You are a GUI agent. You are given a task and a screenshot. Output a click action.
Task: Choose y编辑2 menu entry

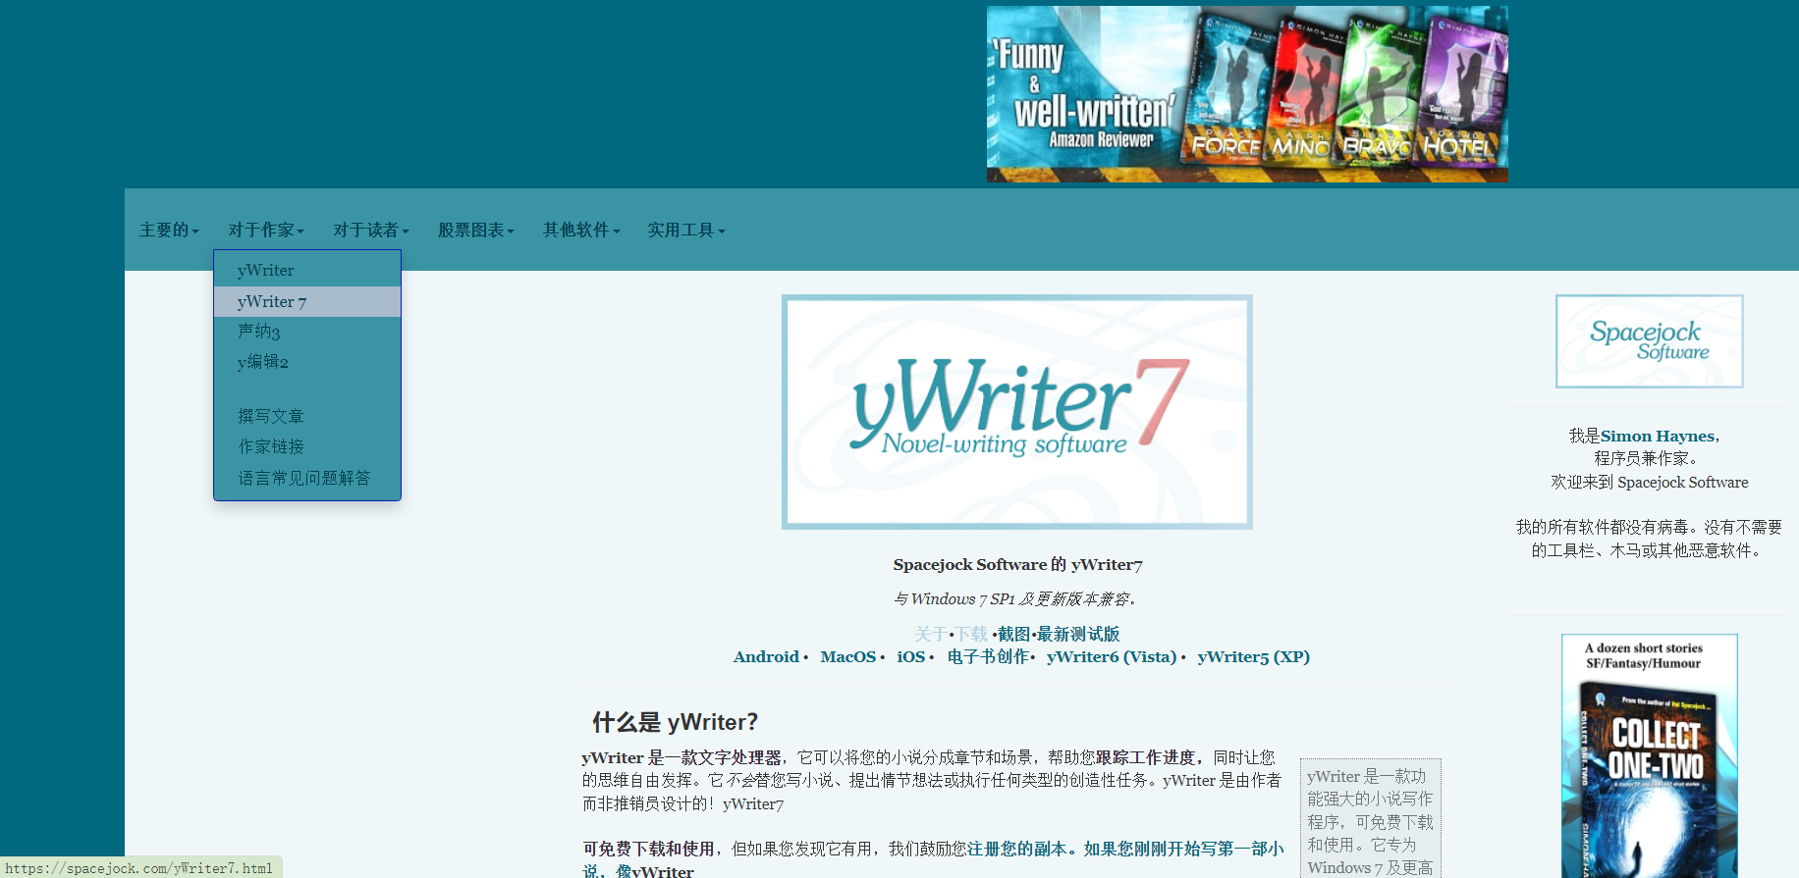pyautogui.click(x=307, y=362)
